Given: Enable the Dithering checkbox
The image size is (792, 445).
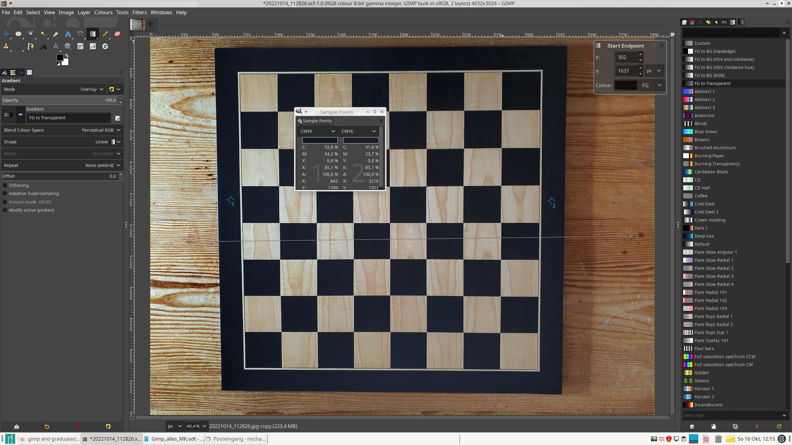Looking at the screenshot, I should pos(5,185).
